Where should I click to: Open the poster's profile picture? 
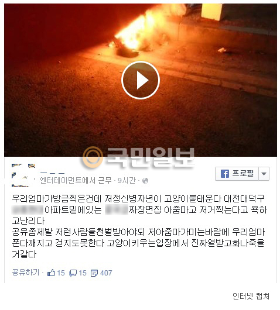click(x=23, y=175)
